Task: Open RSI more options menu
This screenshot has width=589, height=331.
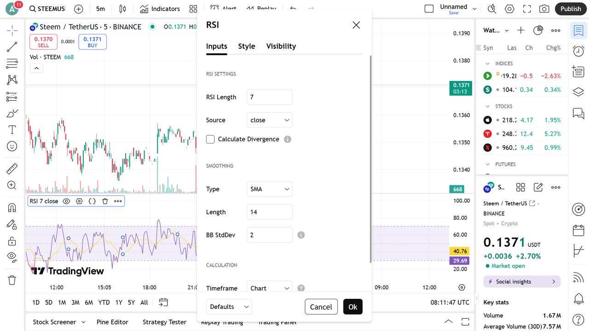Action: [118, 201]
